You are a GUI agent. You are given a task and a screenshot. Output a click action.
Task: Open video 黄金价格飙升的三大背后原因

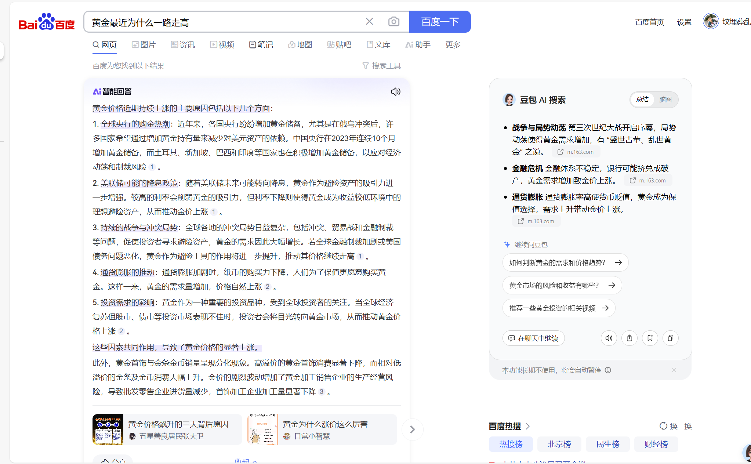click(x=167, y=429)
